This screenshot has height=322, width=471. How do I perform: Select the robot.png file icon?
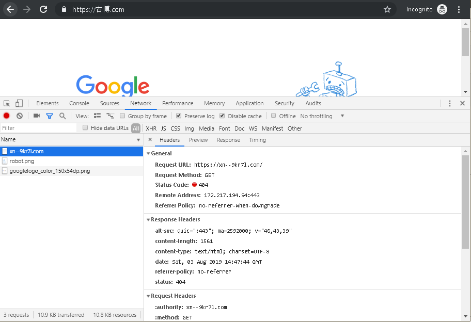pos(5,161)
